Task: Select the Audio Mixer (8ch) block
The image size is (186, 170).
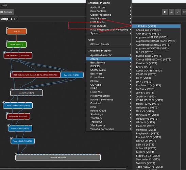Action: [27, 93]
